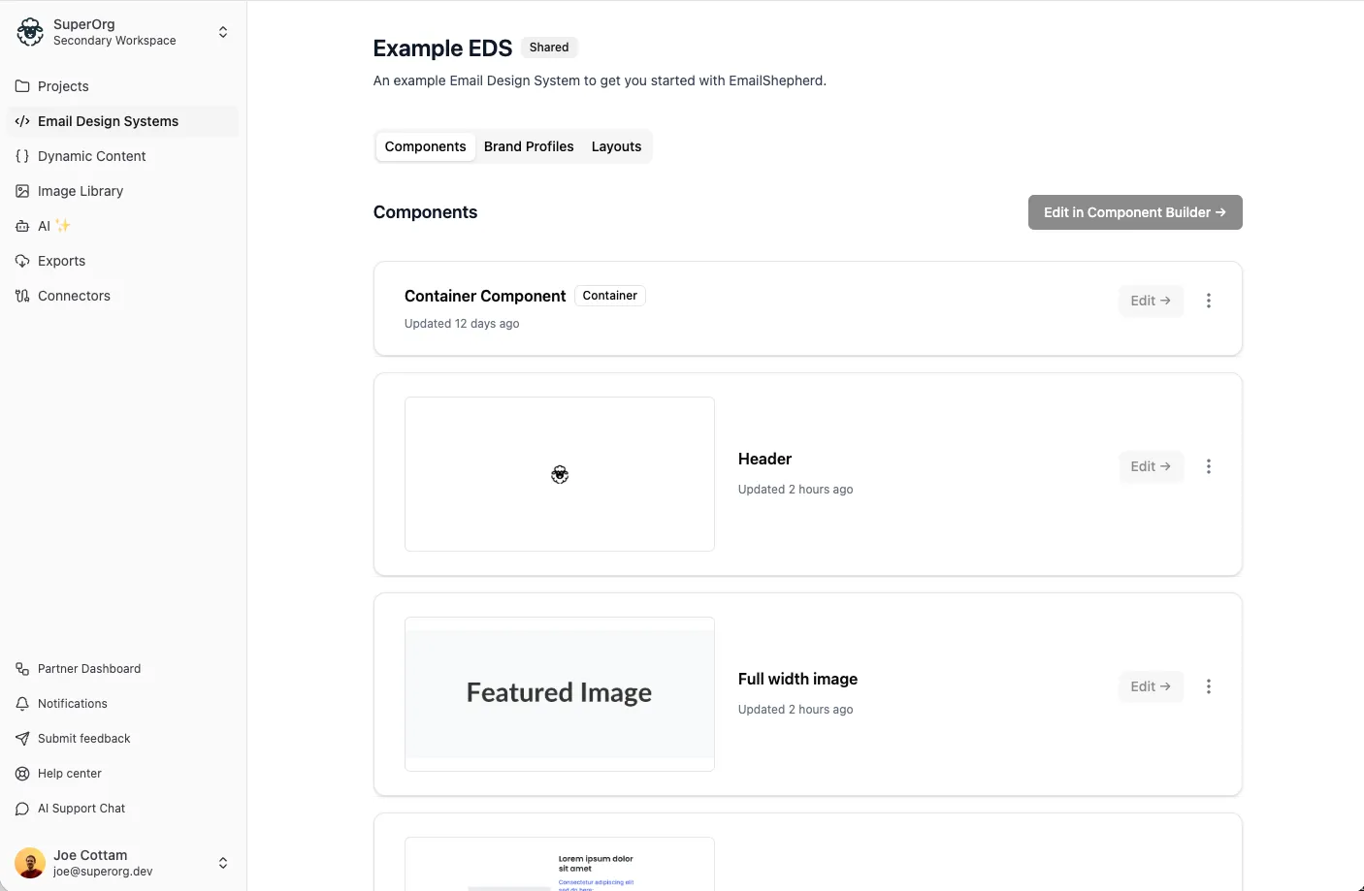
Task: Click the Featured Image preview thumbnail
Action: coord(559,694)
